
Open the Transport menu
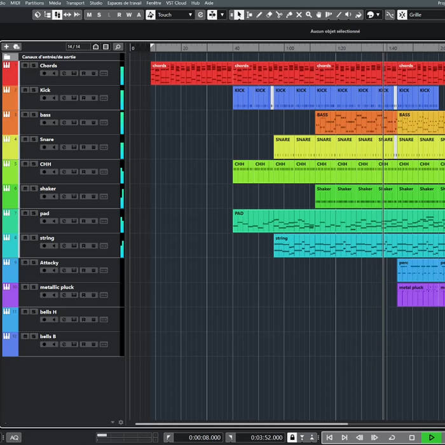click(75, 3)
